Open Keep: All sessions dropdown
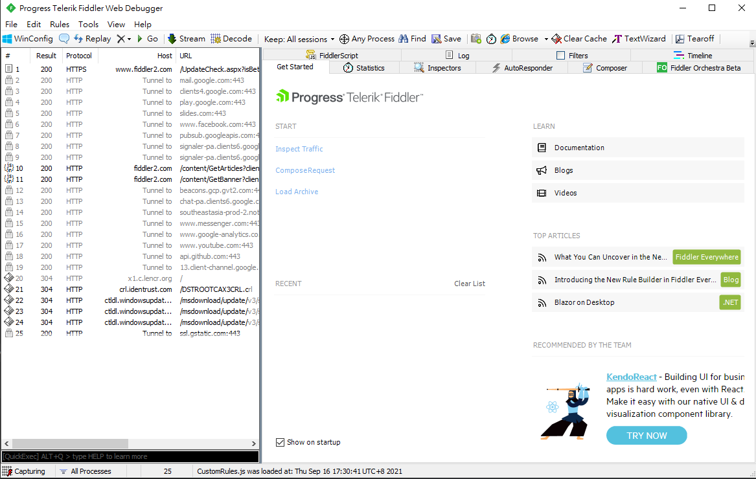This screenshot has height=479, width=756. tap(299, 39)
